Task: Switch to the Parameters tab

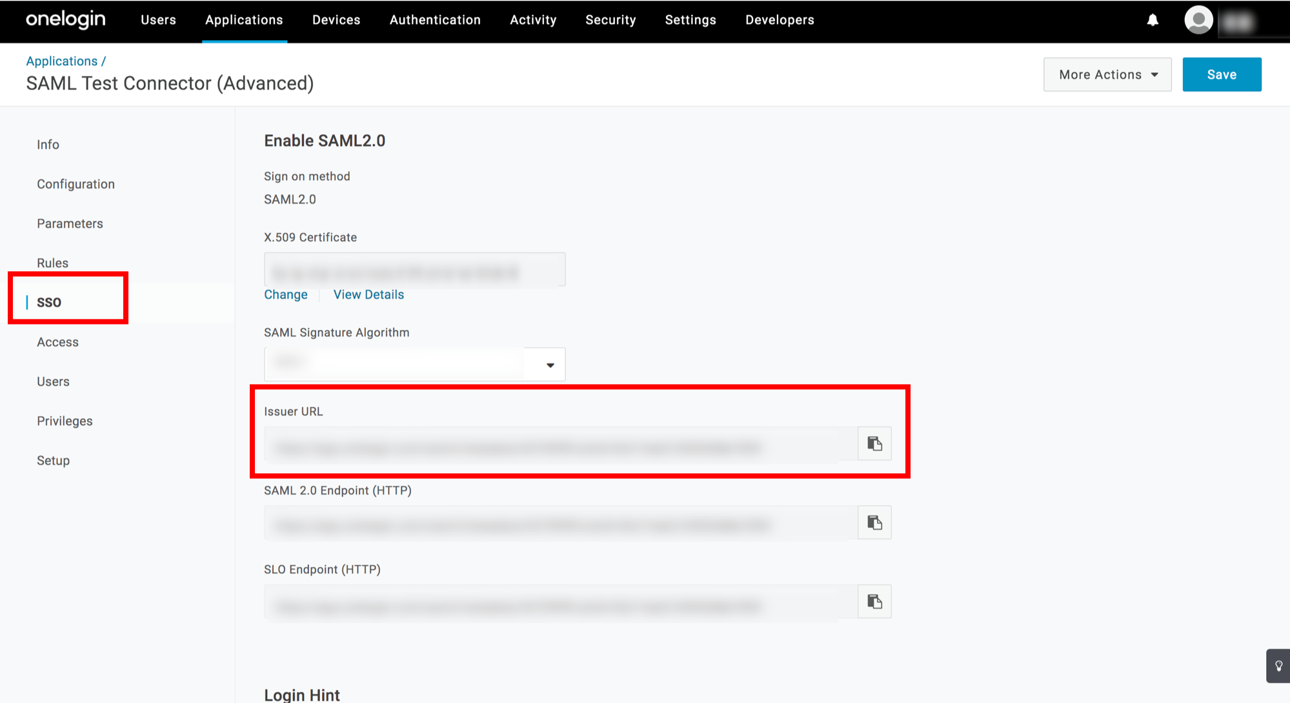Action: coord(70,223)
